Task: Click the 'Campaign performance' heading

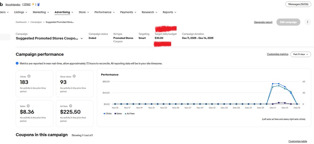Action: pyautogui.click(x=40, y=54)
